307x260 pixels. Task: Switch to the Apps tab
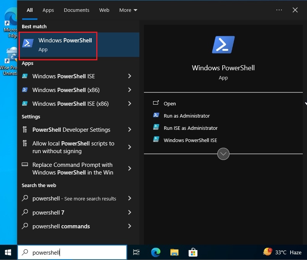tap(48, 10)
